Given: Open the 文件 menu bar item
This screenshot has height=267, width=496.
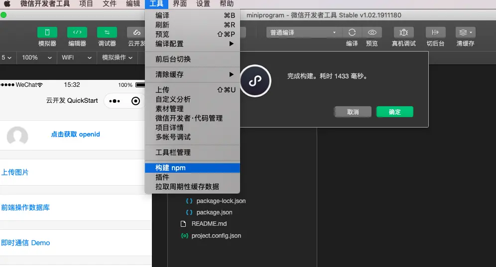Looking at the screenshot, I should tap(110, 4).
